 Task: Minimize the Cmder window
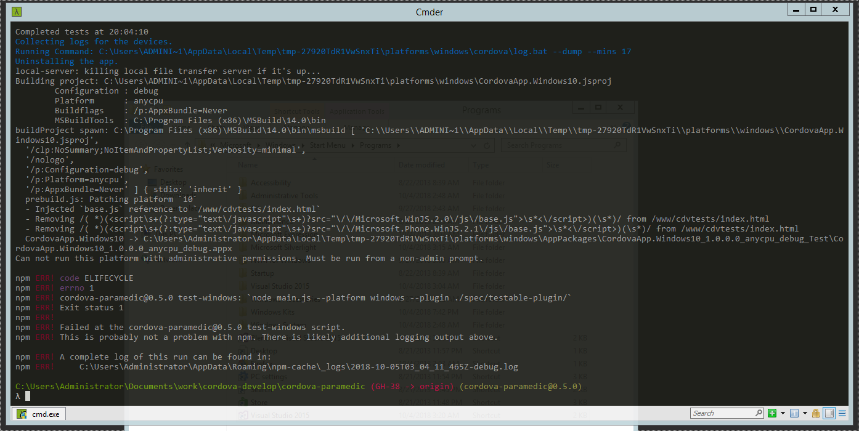click(796, 9)
